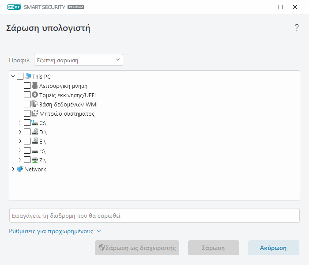Expand the Network tree node

[x=13, y=169]
